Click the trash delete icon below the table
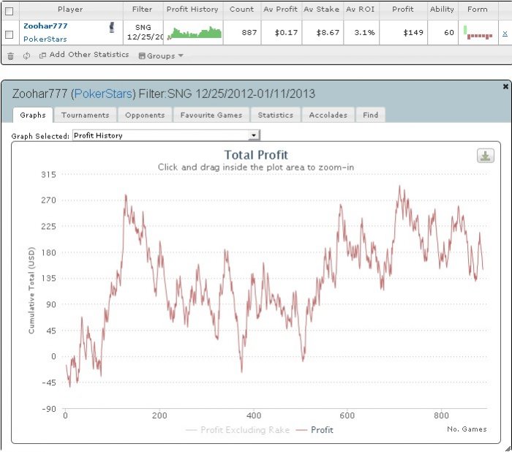This screenshot has width=512, height=452. (x=10, y=56)
